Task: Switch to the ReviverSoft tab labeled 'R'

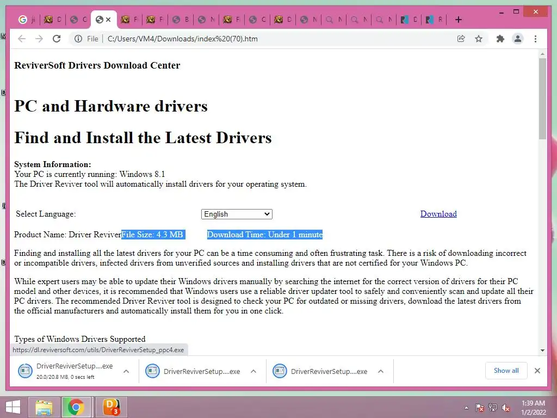Action: 434,20
